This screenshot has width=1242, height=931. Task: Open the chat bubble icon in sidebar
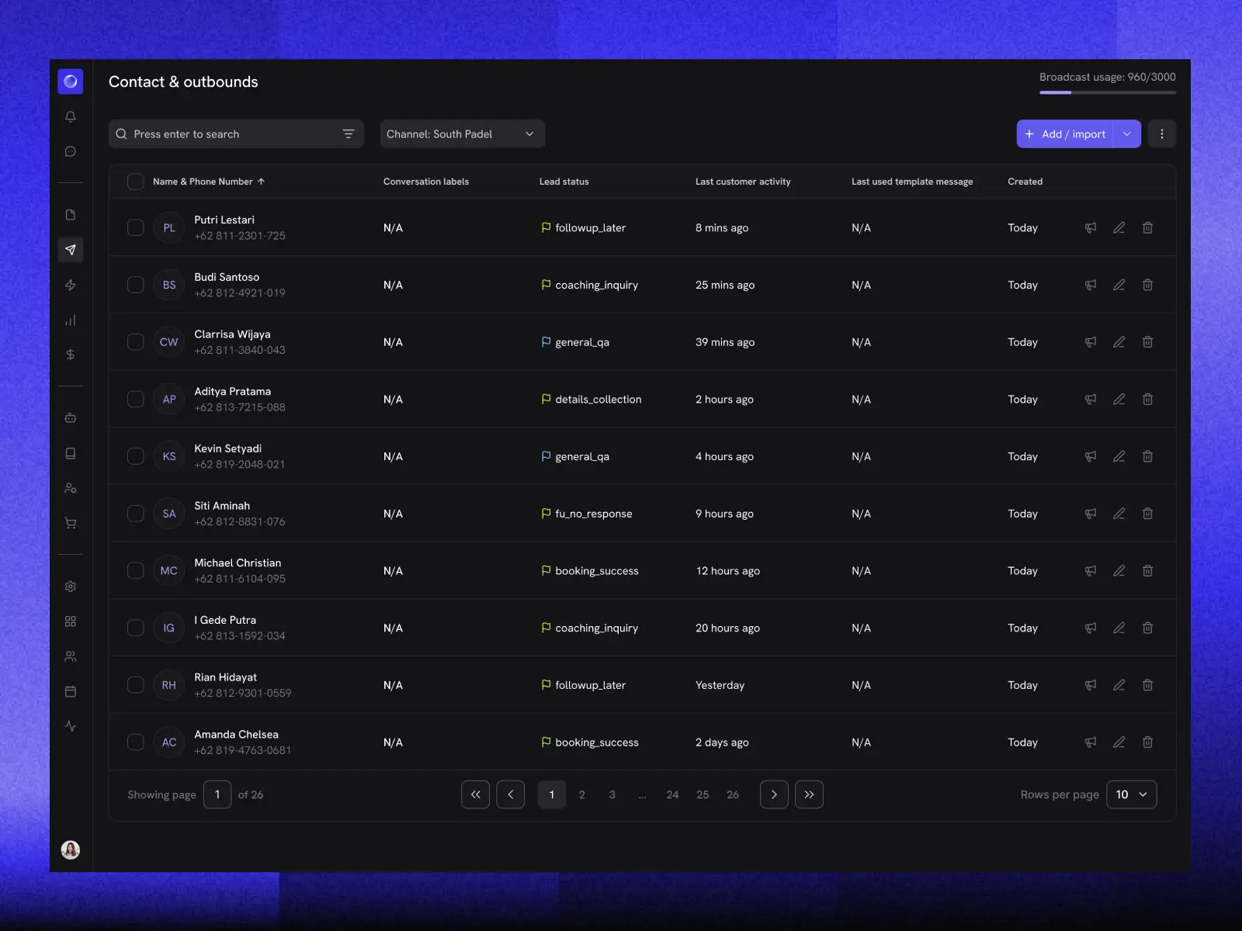click(x=71, y=151)
